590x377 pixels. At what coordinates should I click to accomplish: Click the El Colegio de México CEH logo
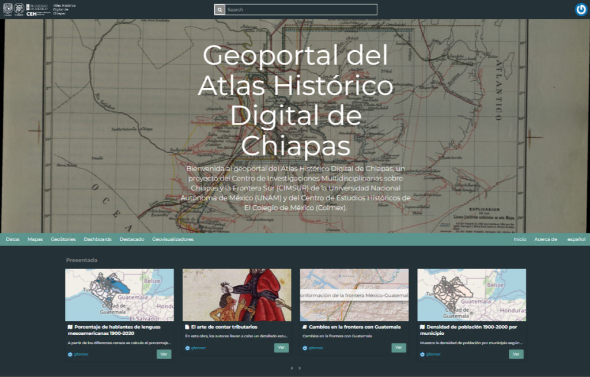[x=37, y=10]
